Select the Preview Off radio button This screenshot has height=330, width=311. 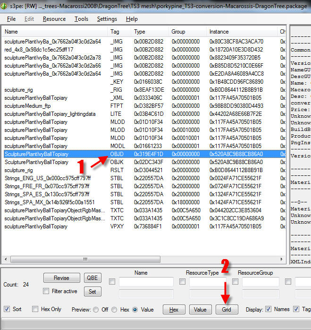(96, 310)
